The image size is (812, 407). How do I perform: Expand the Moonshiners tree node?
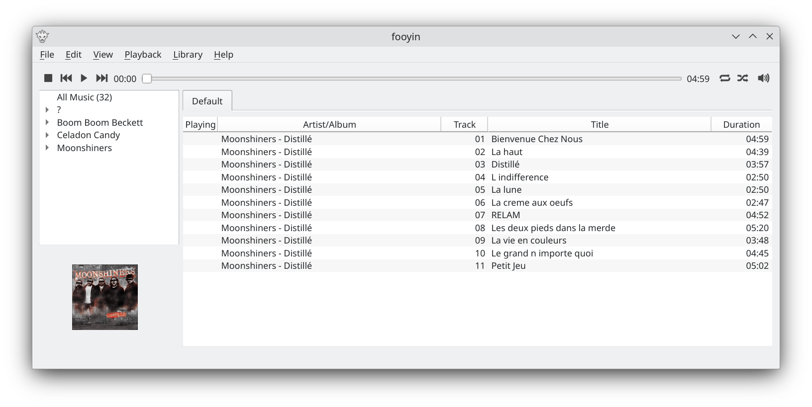click(x=47, y=148)
